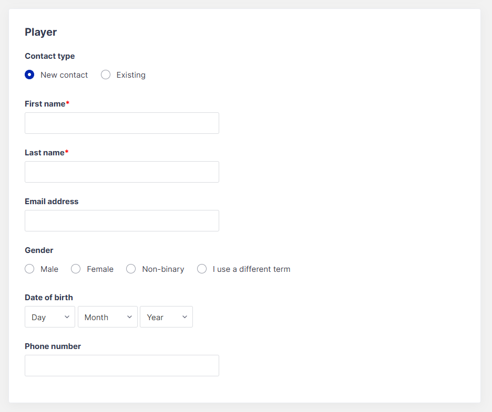
Task: Open the Day dropdown
Action: click(50, 317)
